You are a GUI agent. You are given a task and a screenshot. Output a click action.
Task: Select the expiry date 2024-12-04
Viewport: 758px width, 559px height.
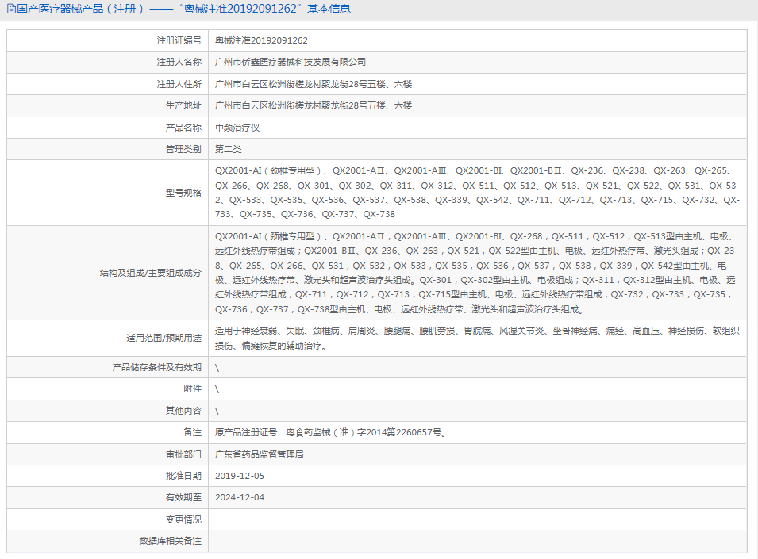pyautogui.click(x=240, y=497)
